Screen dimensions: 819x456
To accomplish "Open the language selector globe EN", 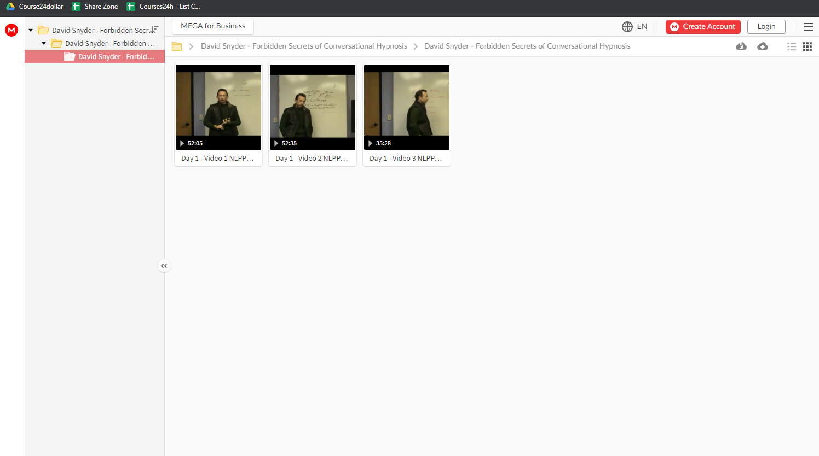I will tap(635, 26).
